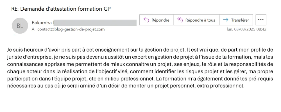The width and height of the screenshot is (281, 112).
Task: Click the lun. 03/03/2025 08:42 timestamp
Action: [247, 29]
